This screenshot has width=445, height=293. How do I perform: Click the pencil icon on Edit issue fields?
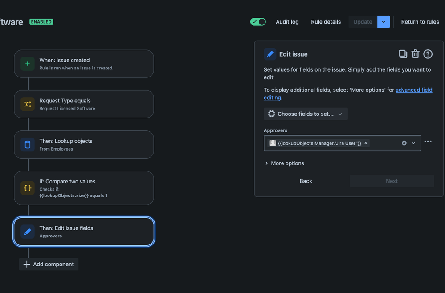point(28,232)
